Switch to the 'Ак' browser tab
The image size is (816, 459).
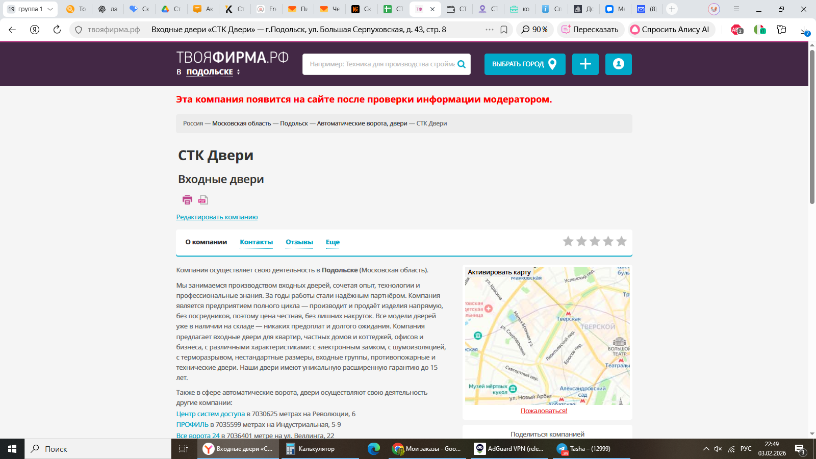point(203,9)
